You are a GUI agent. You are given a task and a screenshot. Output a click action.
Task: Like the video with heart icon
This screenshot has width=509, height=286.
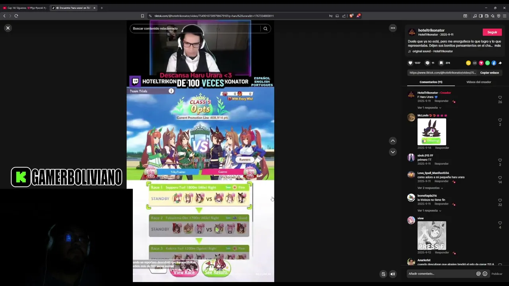[410, 63]
